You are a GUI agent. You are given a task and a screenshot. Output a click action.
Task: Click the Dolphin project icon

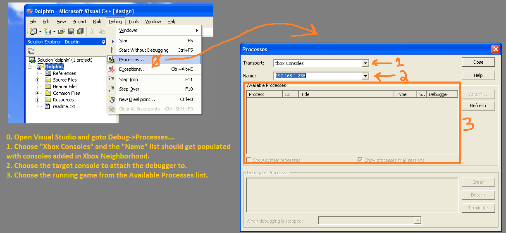40,67
